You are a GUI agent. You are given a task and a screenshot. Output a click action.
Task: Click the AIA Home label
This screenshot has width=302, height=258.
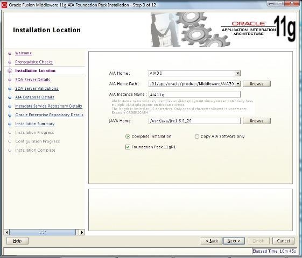pos(120,74)
